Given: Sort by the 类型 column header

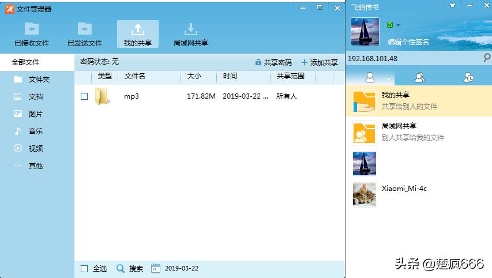Looking at the screenshot, I should point(104,76).
